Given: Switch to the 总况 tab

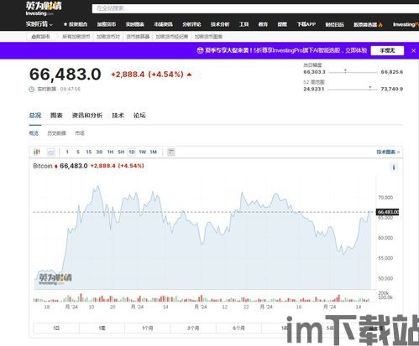Looking at the screenshot, I should (x=35, y=116).
